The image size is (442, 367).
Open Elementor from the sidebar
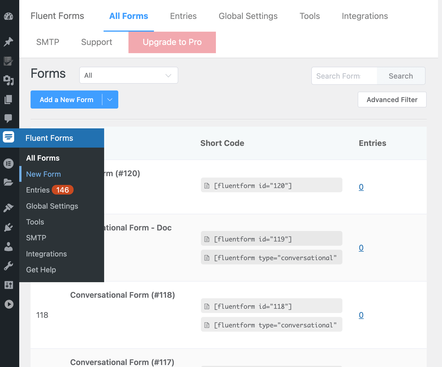tap(9, 163)
